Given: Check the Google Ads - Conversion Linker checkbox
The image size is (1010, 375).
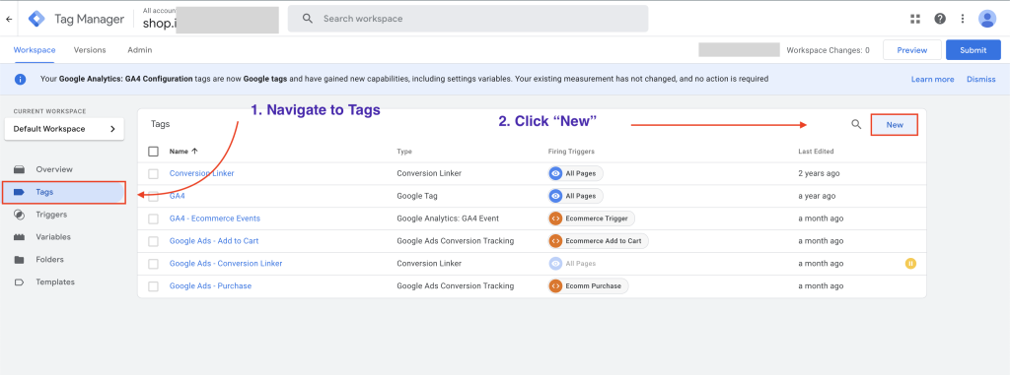Looking at the screenshot, I should pyautogui.click(x=153, y=264).
